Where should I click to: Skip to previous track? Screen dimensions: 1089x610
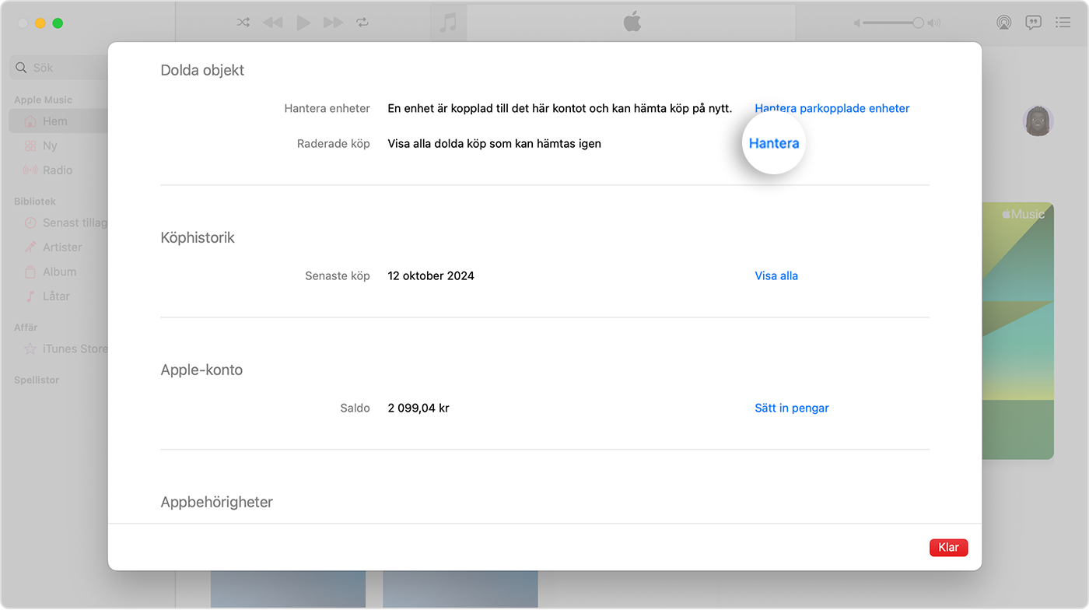click(x=273, y=23)
